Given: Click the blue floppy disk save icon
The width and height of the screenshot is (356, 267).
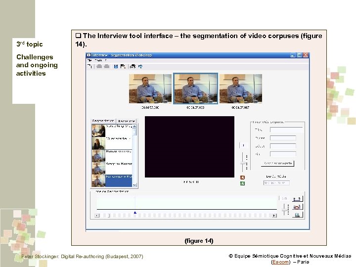Looking at the screenshot, I should coord(116,66).
